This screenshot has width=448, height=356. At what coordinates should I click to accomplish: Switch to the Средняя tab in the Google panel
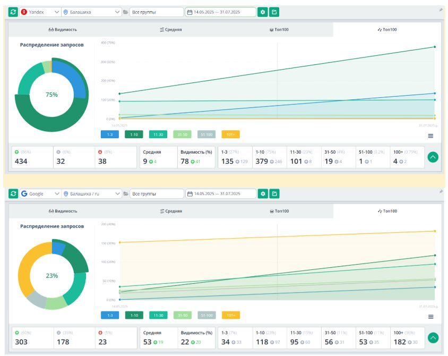[171, 211]
